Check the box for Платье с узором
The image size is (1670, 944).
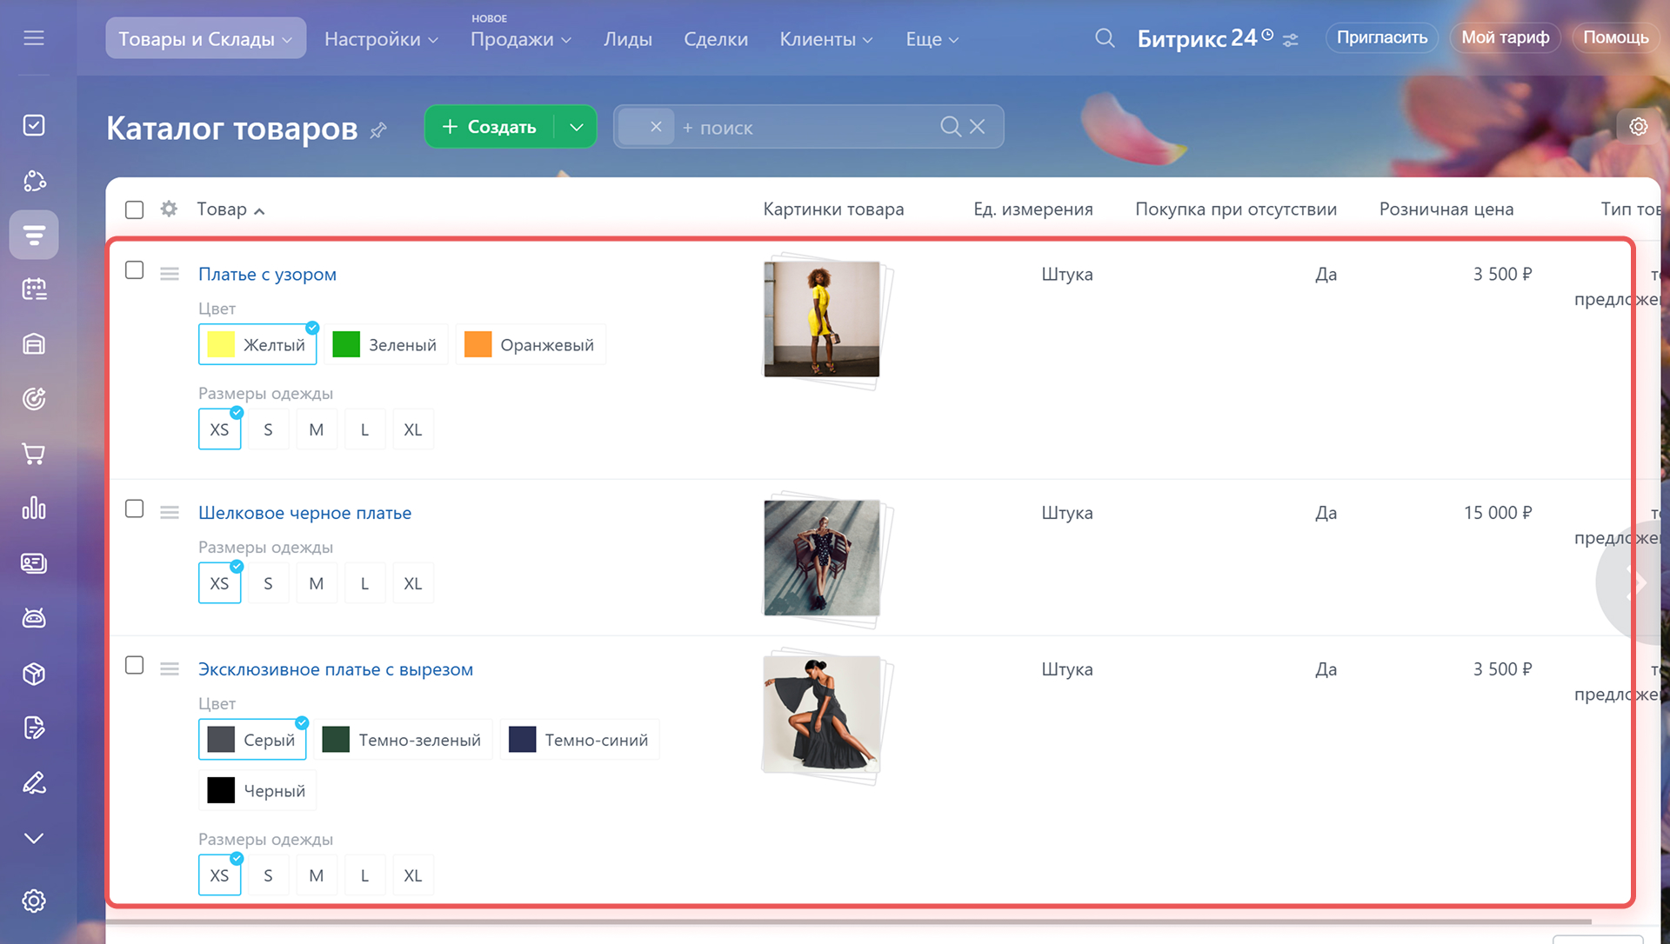pyautogui.click(x=134, y=270)
